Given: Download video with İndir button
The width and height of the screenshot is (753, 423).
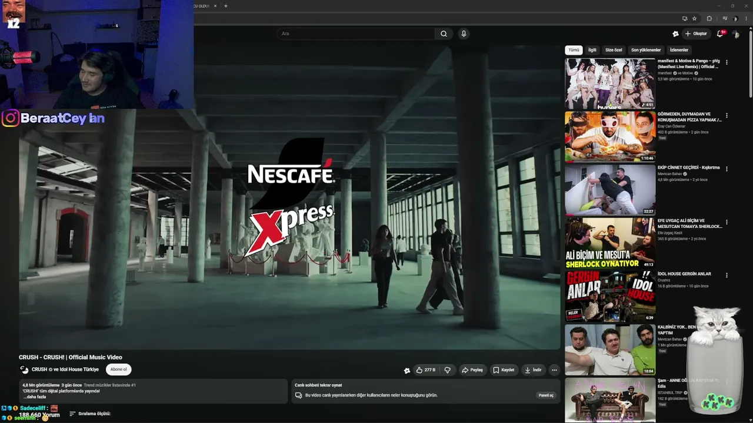Looking at the screenshot, I should tap(533, 370).
